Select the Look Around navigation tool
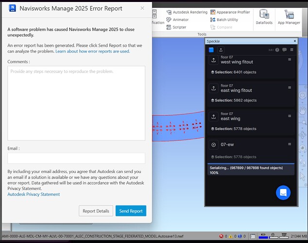 click(303, 148)
